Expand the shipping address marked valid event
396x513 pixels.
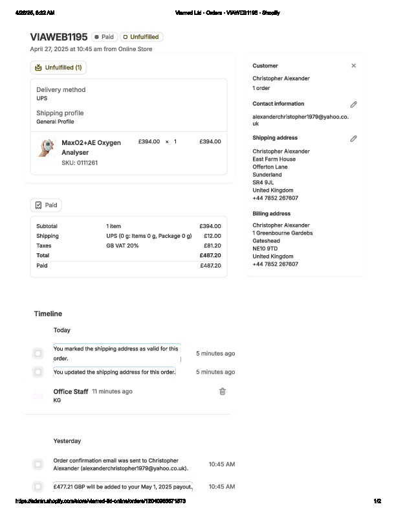click(116, 353)
